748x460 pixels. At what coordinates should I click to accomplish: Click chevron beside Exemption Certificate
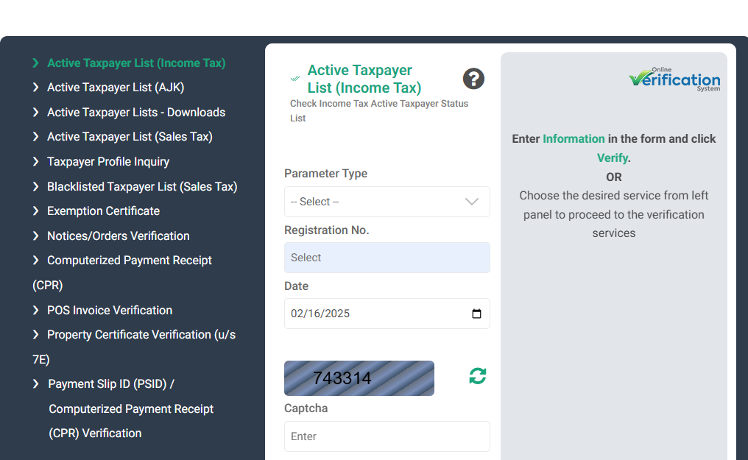pos(36,210)
